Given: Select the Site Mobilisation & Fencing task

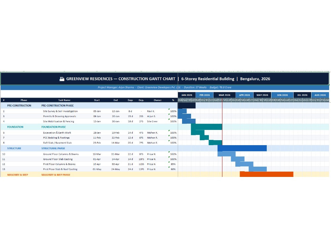Looking at the screenshot, I should coord(59,121).
